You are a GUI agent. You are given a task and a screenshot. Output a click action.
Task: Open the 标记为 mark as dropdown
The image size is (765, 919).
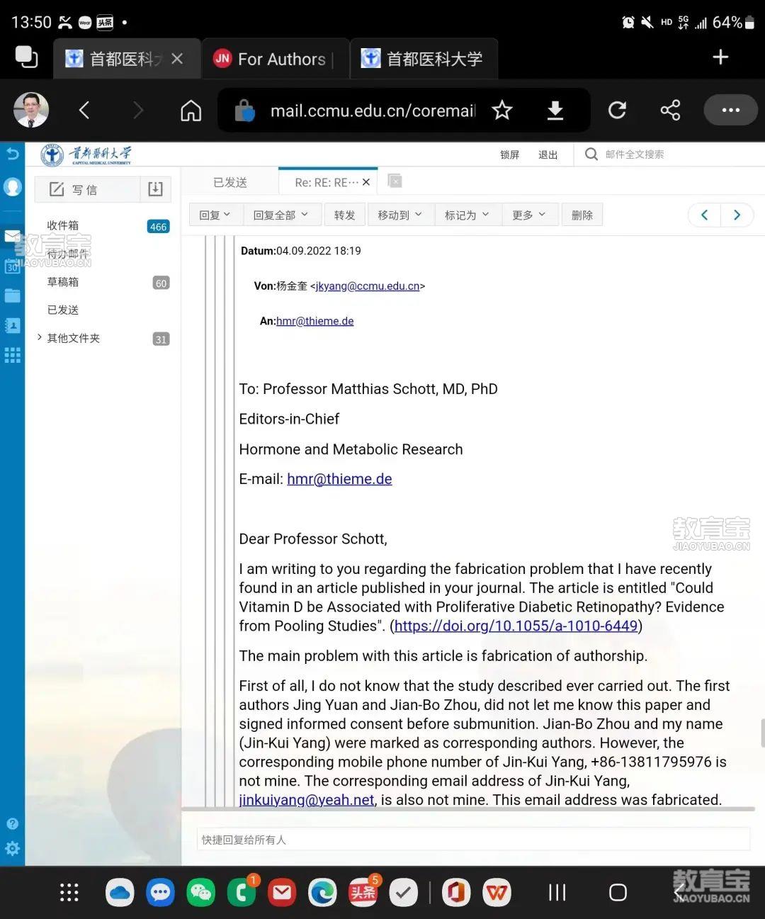point(467,215)
